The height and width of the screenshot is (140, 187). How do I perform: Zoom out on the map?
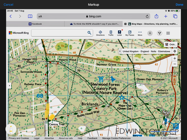175,64
